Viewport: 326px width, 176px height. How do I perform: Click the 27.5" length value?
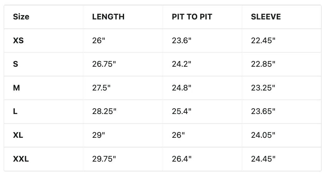click(x=101, y=88)
